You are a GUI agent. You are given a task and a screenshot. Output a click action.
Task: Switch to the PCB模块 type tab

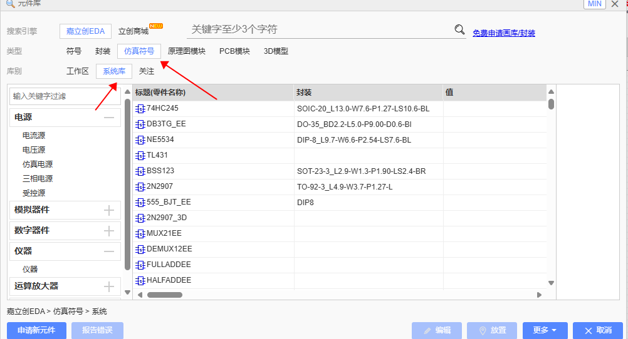coord(234,51)
